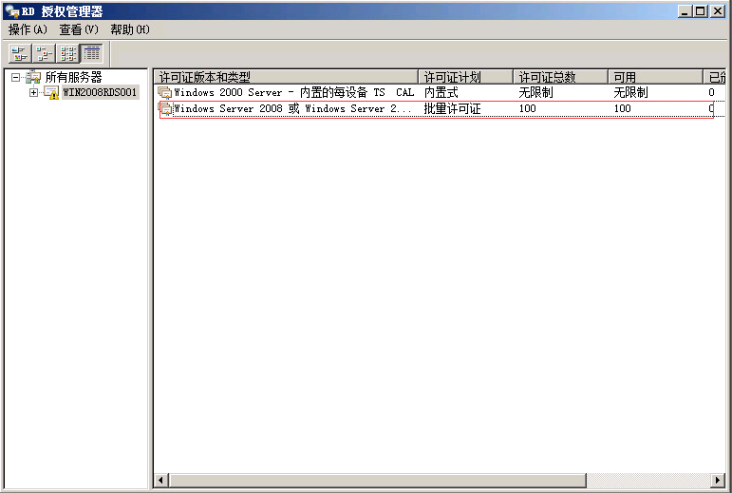
Task: Click 批量许可证 plan cell
Action: pos(452,109)
